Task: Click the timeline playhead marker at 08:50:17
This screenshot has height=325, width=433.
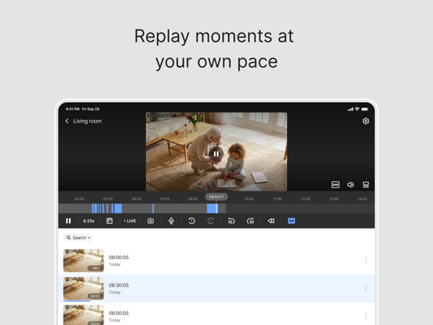Action: click(216, 197)
